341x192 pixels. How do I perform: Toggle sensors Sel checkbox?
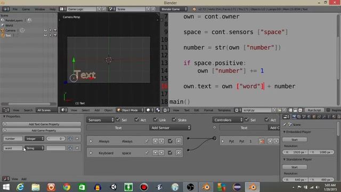[x=118, y=119]
